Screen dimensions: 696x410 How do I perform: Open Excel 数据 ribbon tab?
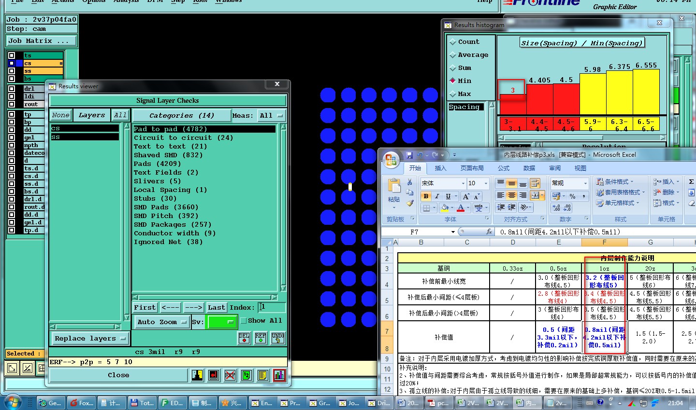tap(529, 168)
